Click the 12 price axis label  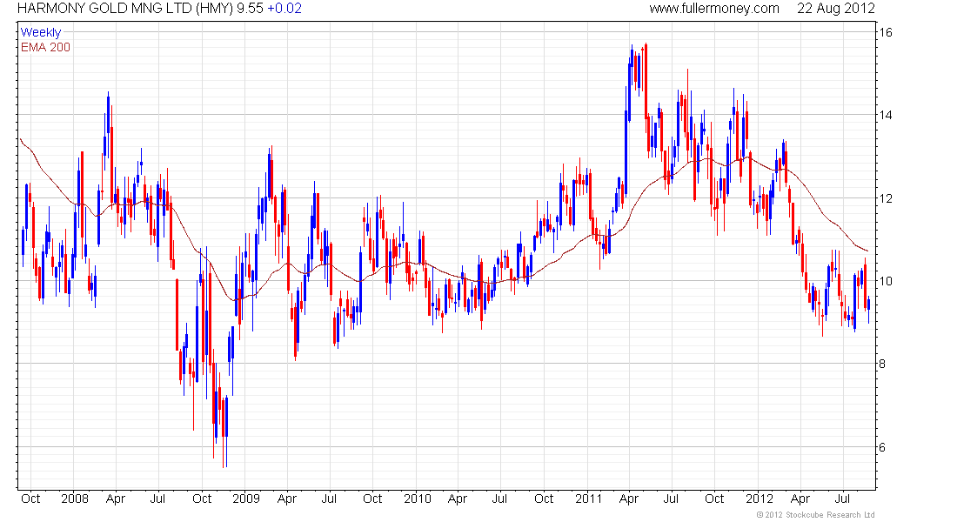coord(885,198)
